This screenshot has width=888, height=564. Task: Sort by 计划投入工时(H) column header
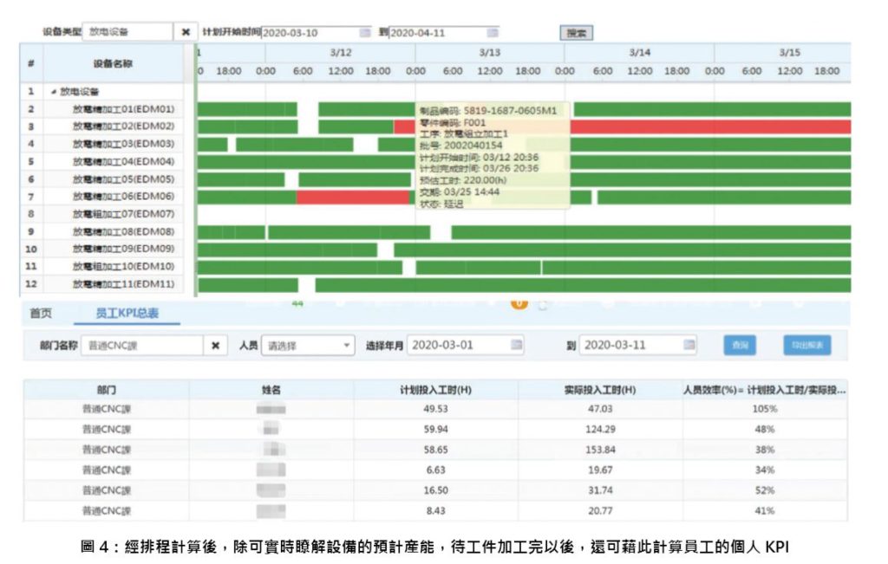coord(435,390)
